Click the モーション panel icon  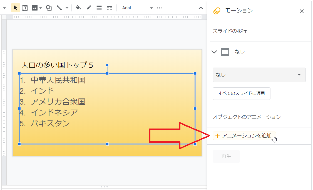point(217,11)
